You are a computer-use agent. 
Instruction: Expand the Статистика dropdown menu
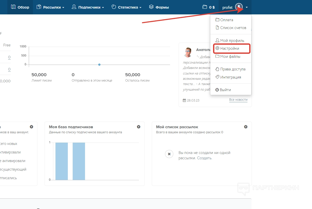(126, 7)
